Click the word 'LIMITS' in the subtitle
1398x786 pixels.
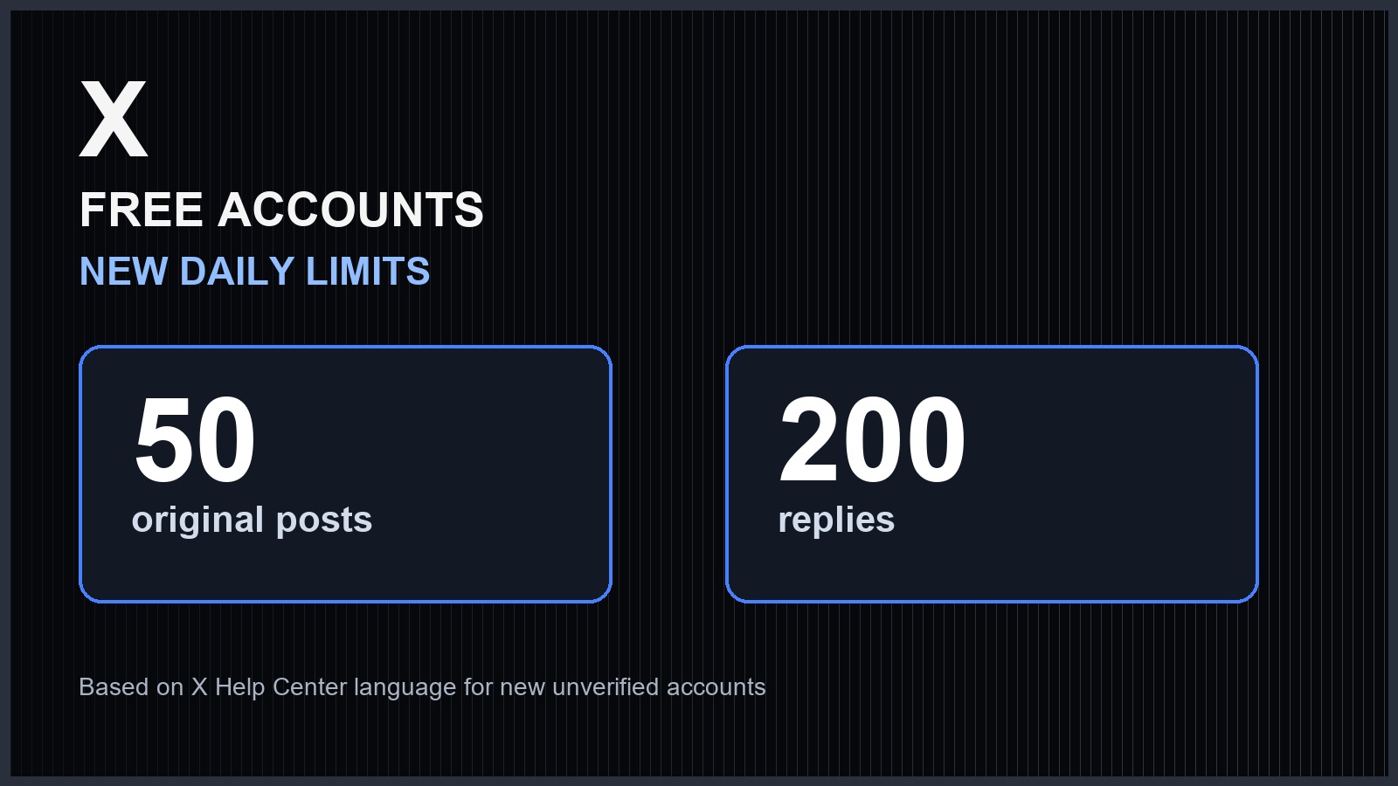[368, 272]
